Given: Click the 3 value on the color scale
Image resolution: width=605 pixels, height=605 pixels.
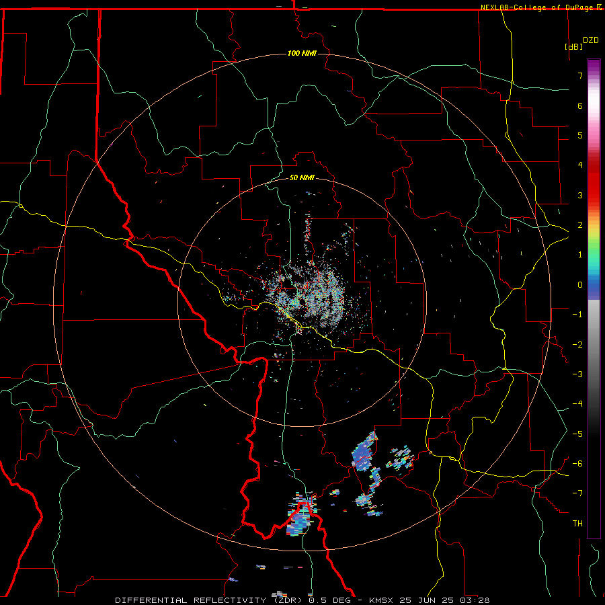Looking at the screenshot, I should coord(580,195).
